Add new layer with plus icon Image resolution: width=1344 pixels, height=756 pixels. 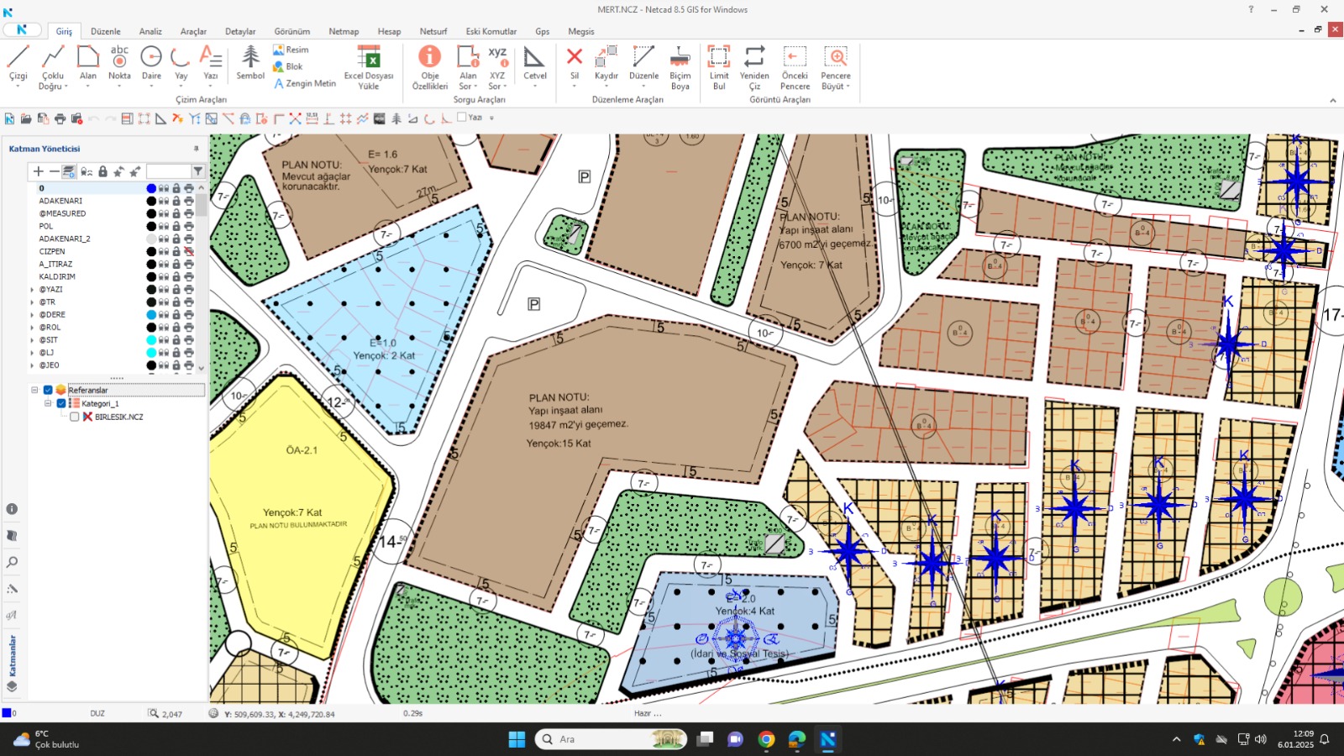tap(38, 171)
